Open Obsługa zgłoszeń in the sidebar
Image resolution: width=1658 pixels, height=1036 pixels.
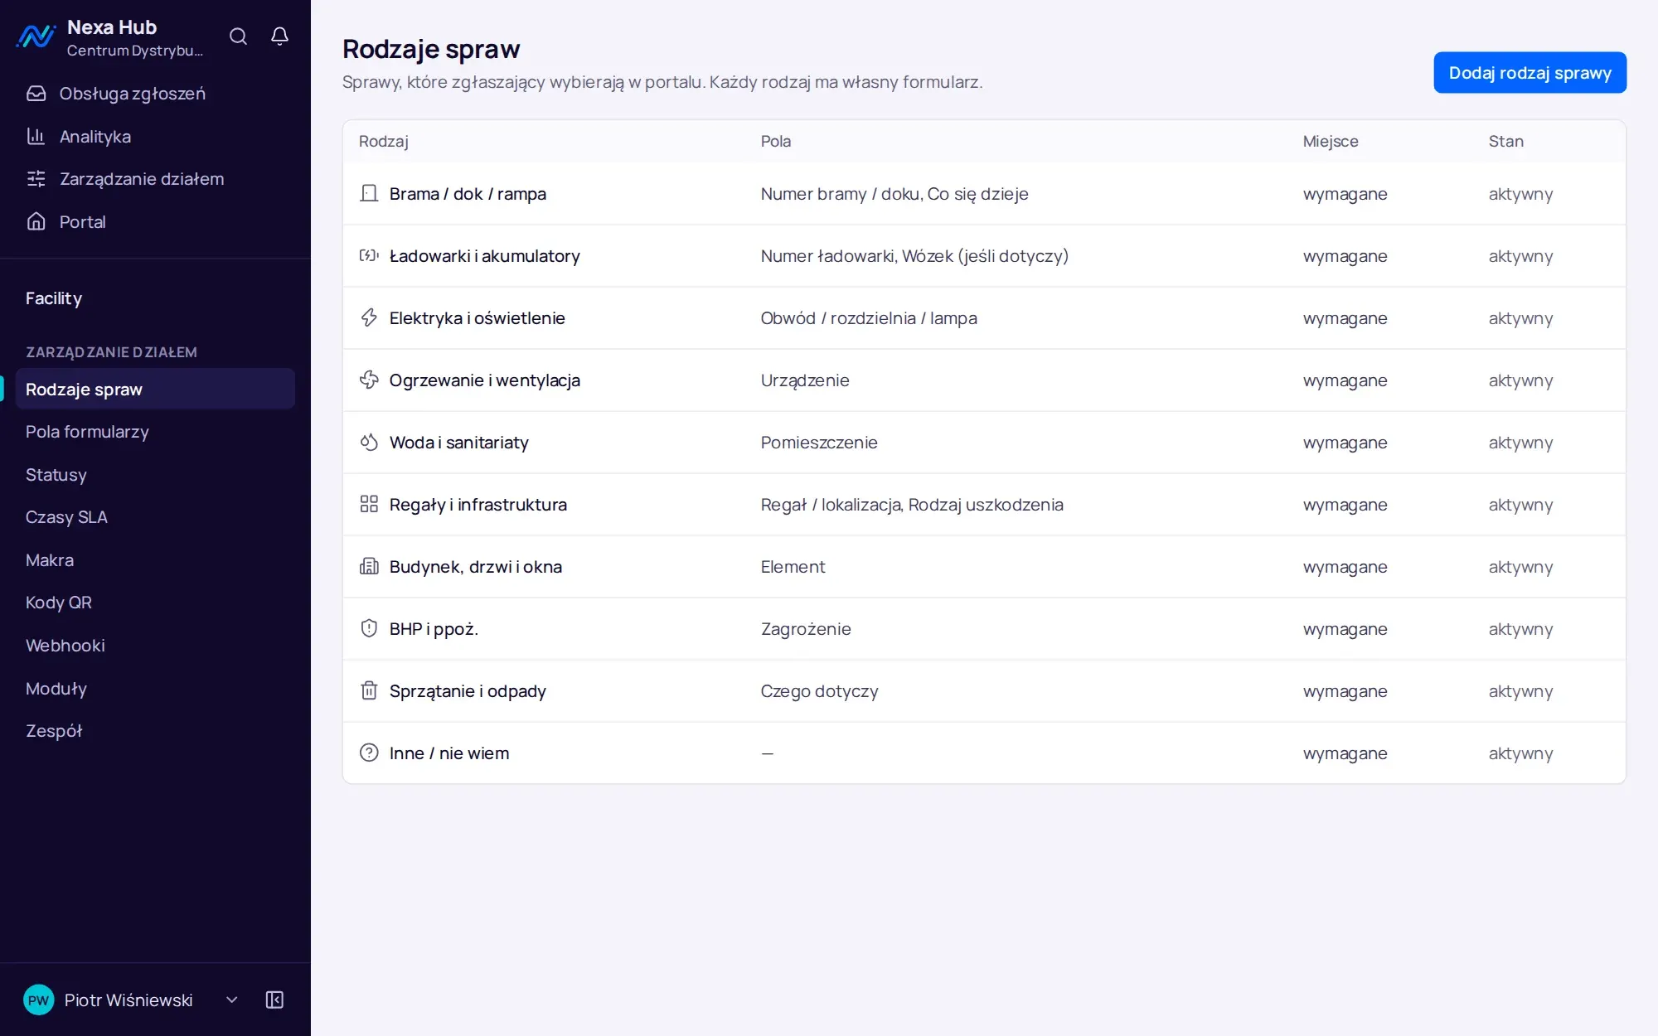tap(156, 94)
